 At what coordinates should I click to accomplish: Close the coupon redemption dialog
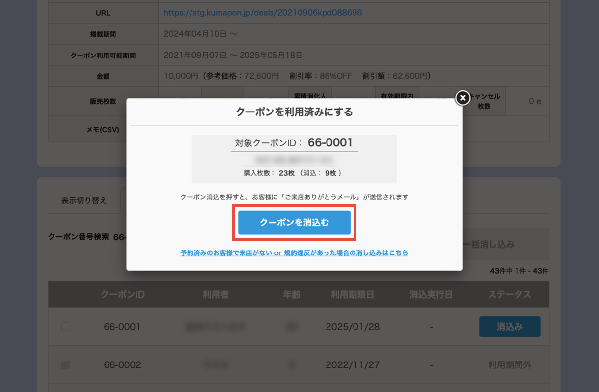coord(463,98)
